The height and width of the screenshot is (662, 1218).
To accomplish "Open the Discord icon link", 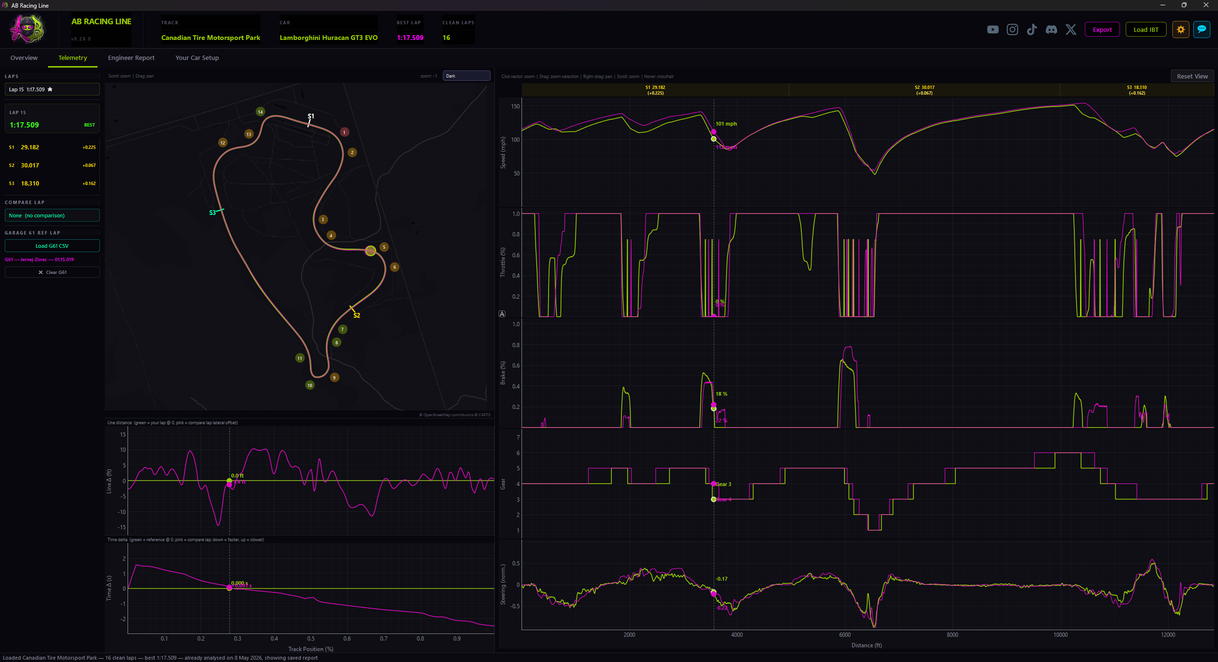I will (x=1051, y=29).
